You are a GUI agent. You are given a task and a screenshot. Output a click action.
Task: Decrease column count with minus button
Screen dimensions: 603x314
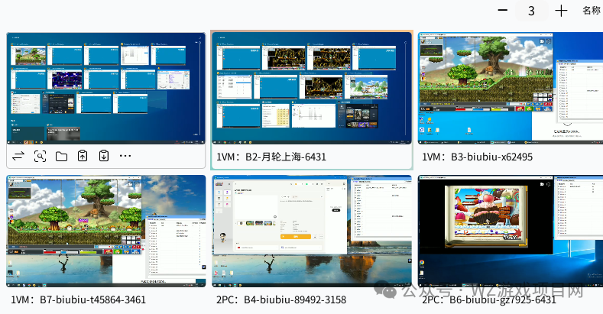tap(502, 11)
